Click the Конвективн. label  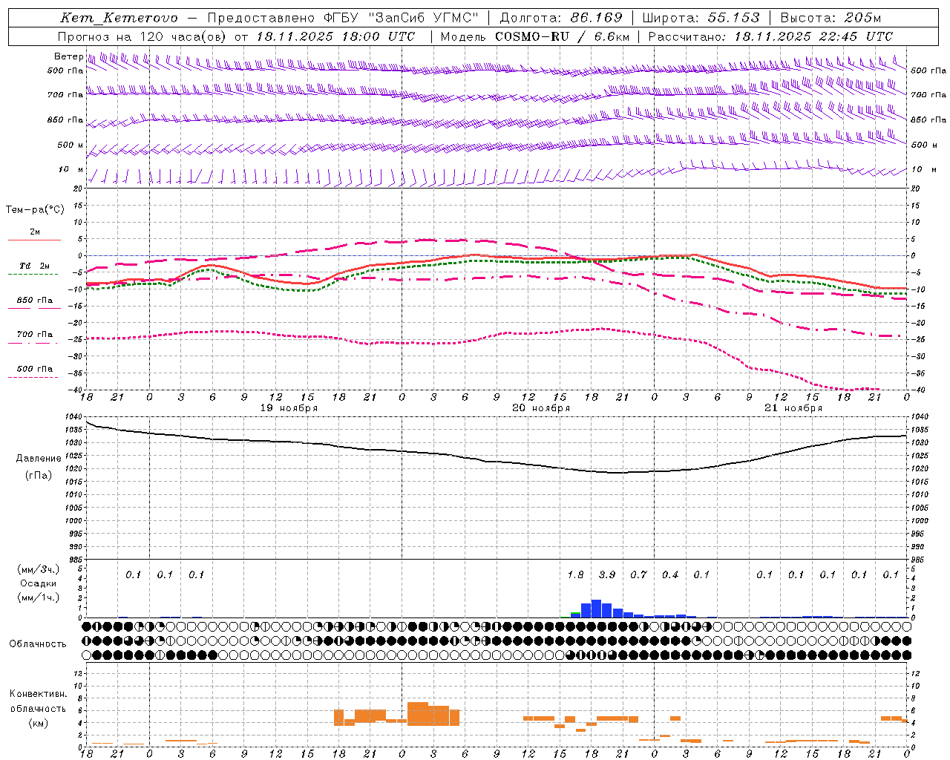point(39,694)
